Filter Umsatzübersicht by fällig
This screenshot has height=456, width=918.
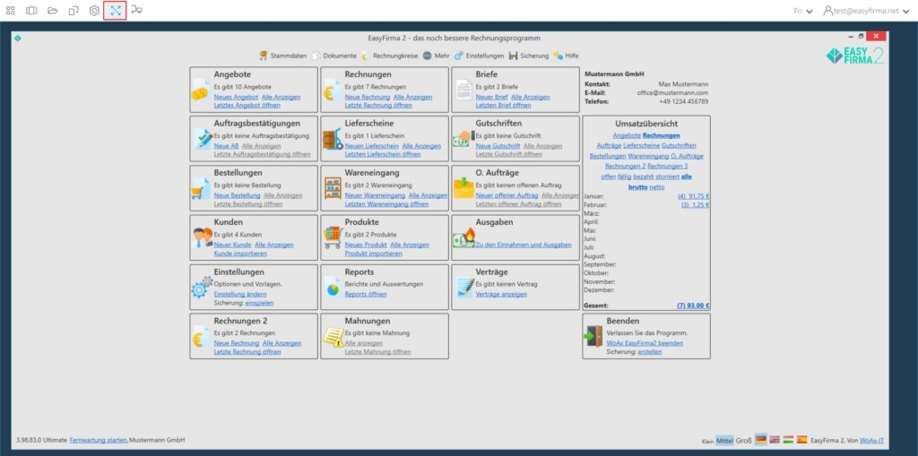click(624, 176)
